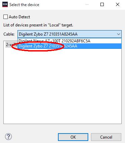
Task: Select the partially hidden 2-xc7z device entry
Action: click(11, 45)
